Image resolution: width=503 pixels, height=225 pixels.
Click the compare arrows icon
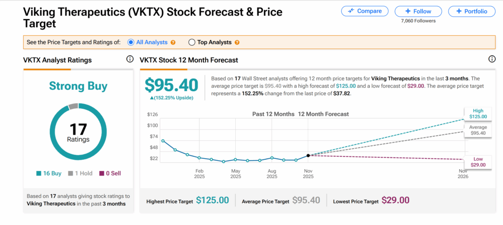click(352, 11)
